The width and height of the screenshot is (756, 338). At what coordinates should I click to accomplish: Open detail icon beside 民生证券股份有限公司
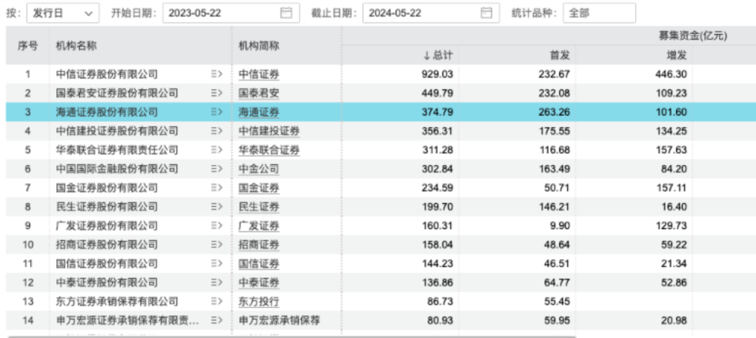(x=216, y=207)
